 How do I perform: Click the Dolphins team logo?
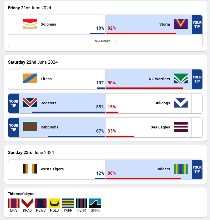pyautogui.click(x=30, y=24)
